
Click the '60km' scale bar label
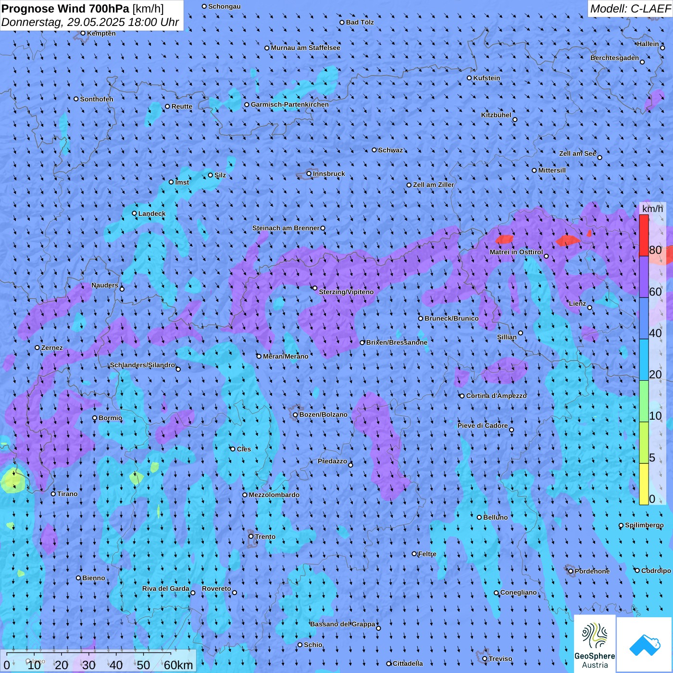(x=178, y=665)
